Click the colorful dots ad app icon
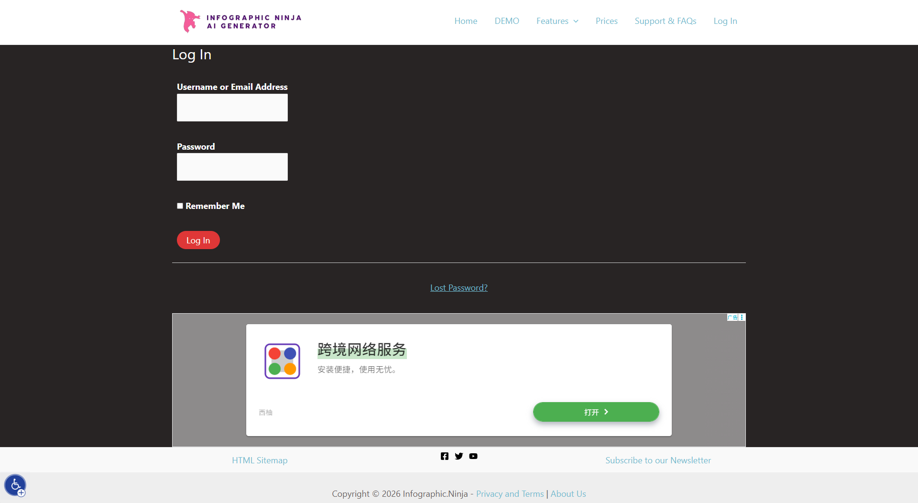Screen dimensions: 918x503 coord(282,361)
